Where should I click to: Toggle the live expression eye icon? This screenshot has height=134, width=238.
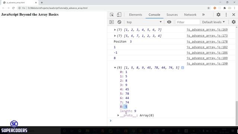(169, 22)
